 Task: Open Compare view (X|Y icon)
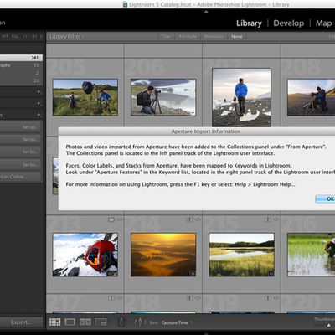pos(85,322)
